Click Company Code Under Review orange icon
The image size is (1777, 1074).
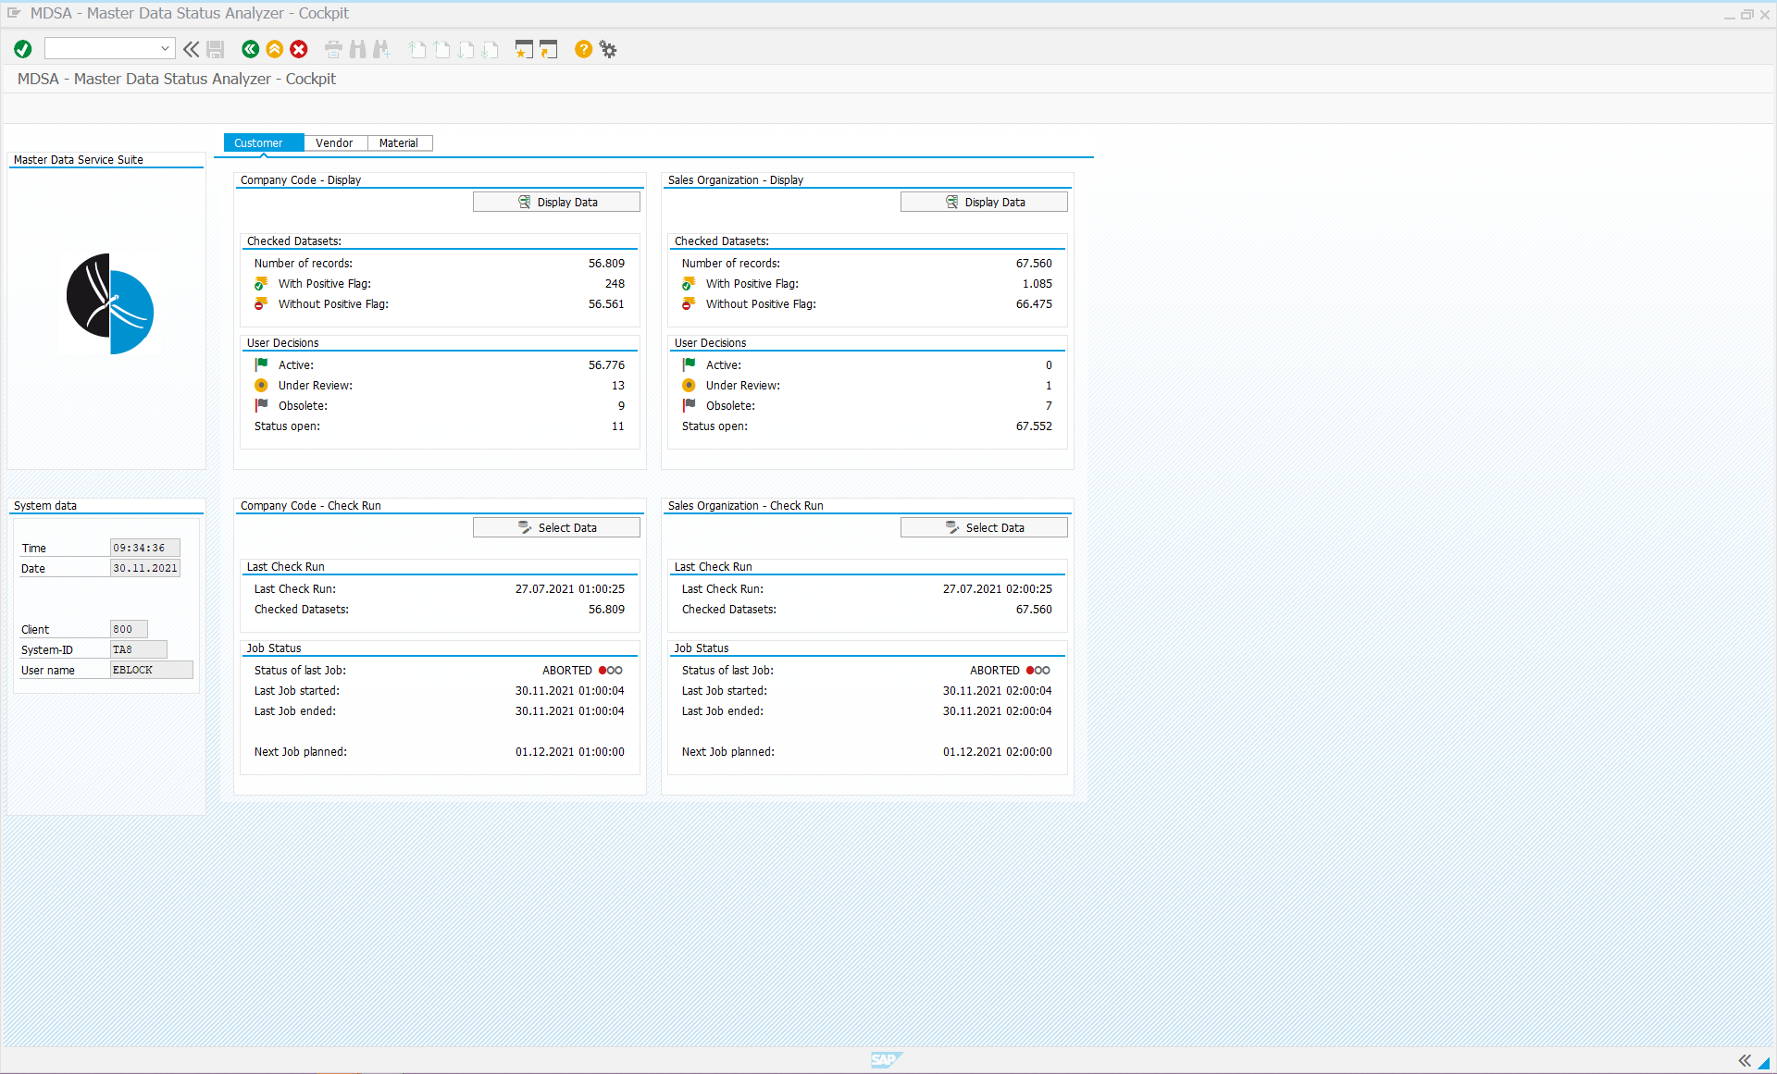262,385
